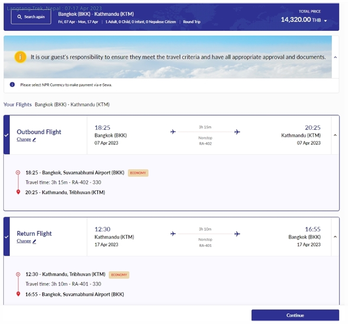Collapse the travel criteria notice banner
Screen dimensions: 348x324
click(335, 57)
